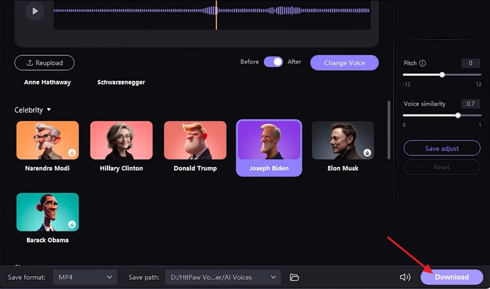Image resolution: width=490 pixels, height=289 pixels.
Task: Select the Anne Hathaway voice
Action: click(47, 82)
